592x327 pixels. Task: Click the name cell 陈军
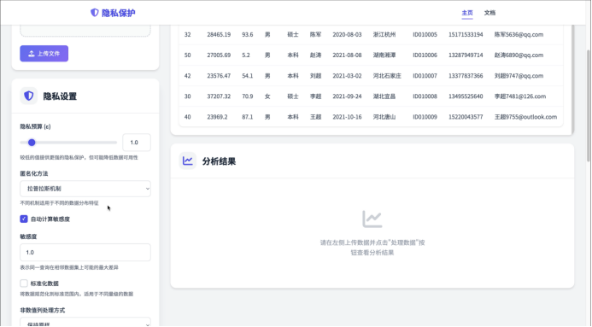click(315, 34)
